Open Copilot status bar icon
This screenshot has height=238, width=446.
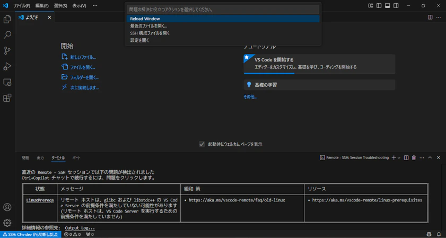point(429,235)
